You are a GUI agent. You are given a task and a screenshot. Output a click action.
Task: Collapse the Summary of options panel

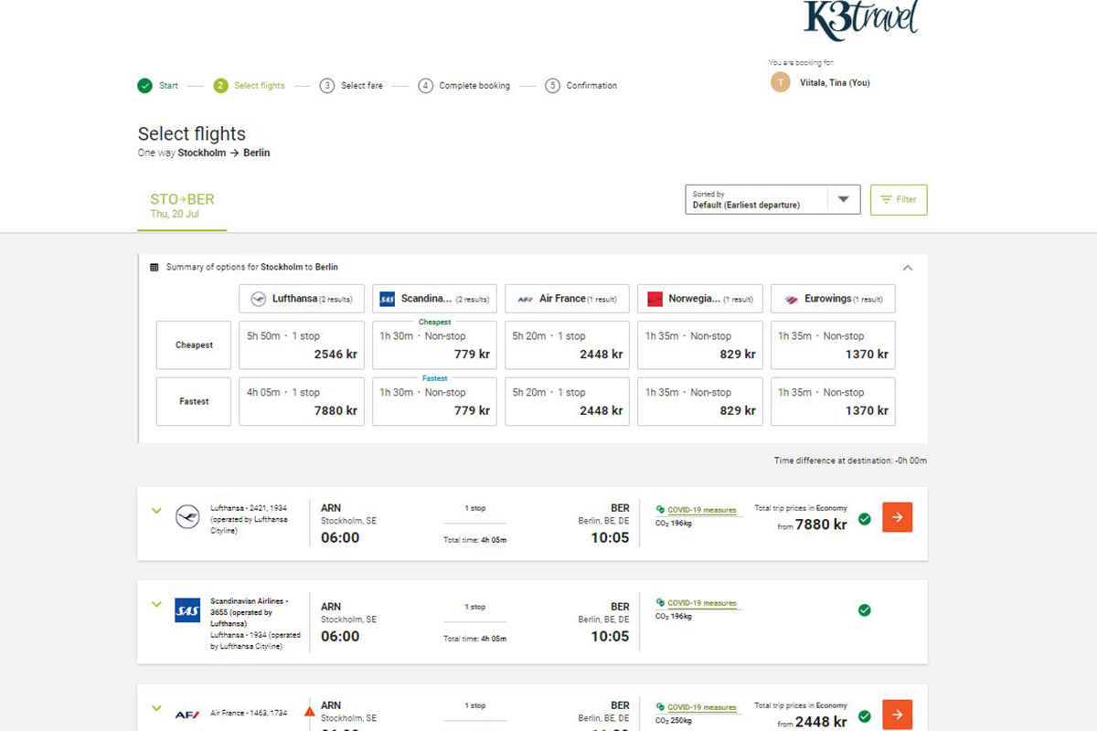(908, 268)
